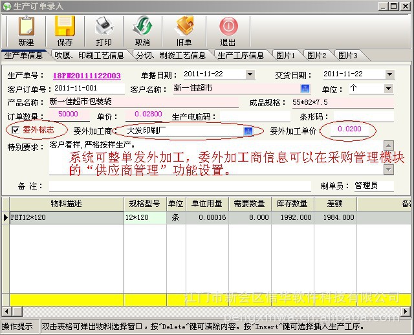The image size is (414, 335).
Task: Click the table horizontal scroll right arrow
Action: [x=406, y=311]
